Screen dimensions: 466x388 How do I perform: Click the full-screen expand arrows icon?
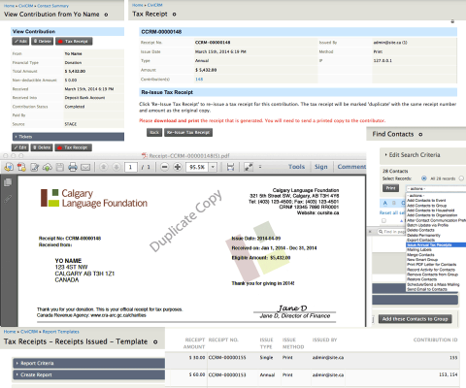click(249, 167)
